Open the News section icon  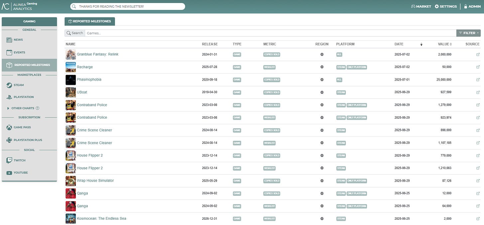(x=9, y=40)
